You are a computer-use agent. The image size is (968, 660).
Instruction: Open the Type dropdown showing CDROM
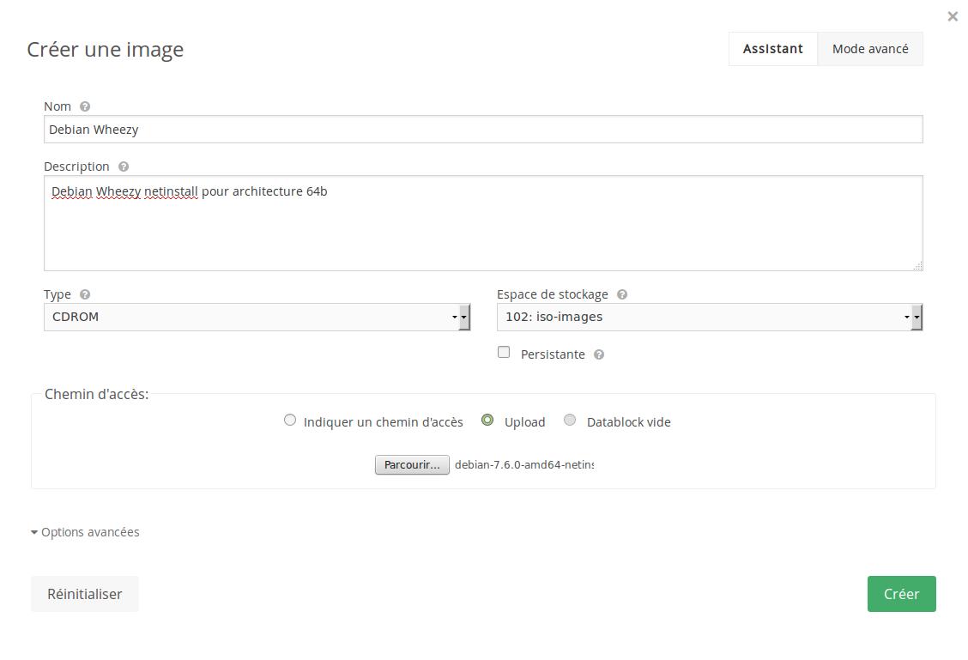pos(257,317)
